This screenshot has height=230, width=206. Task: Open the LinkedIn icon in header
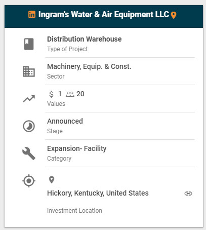[x=32, y=14]
